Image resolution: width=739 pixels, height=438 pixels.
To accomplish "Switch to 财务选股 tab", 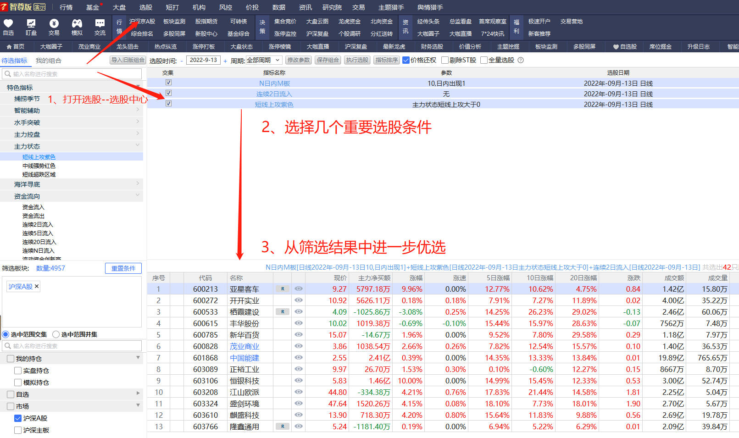I will click(432, 47).
